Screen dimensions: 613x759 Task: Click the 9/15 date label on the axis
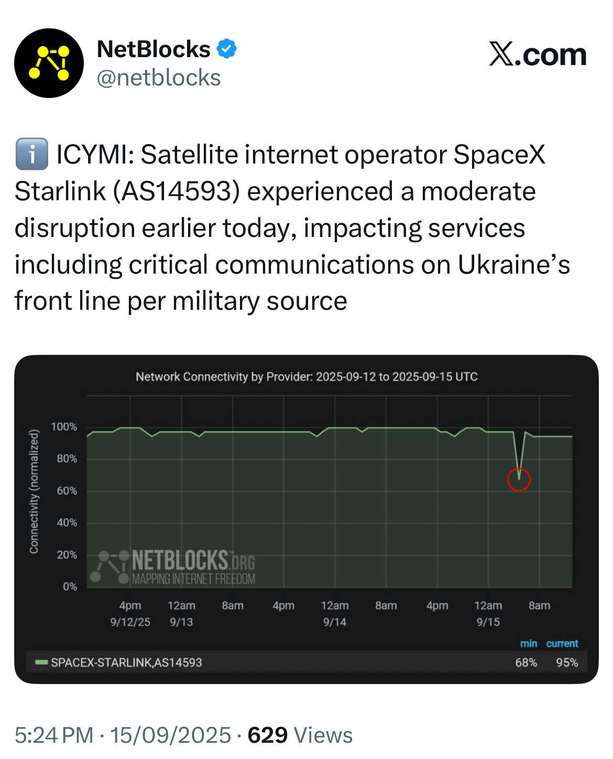(488, 622)
